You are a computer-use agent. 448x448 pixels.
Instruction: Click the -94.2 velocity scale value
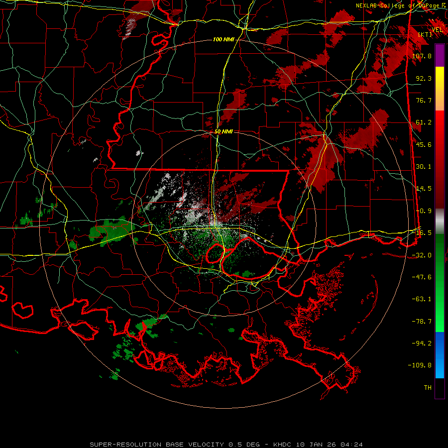tap(422, 343)
